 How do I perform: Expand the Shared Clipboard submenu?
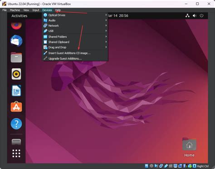[x=75, y=42]
